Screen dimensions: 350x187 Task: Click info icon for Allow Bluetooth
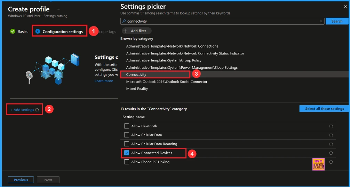[x=331, y=126]
